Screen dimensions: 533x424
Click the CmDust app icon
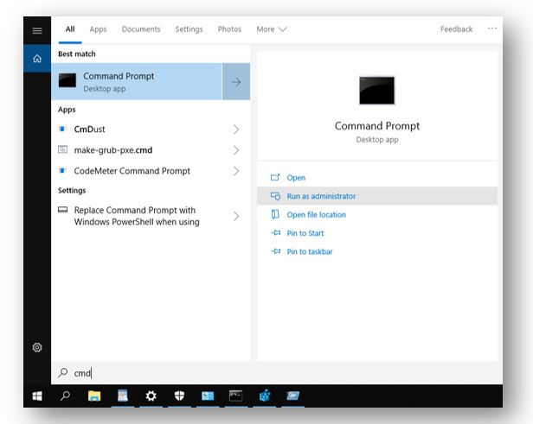click(x=62, y=129)
